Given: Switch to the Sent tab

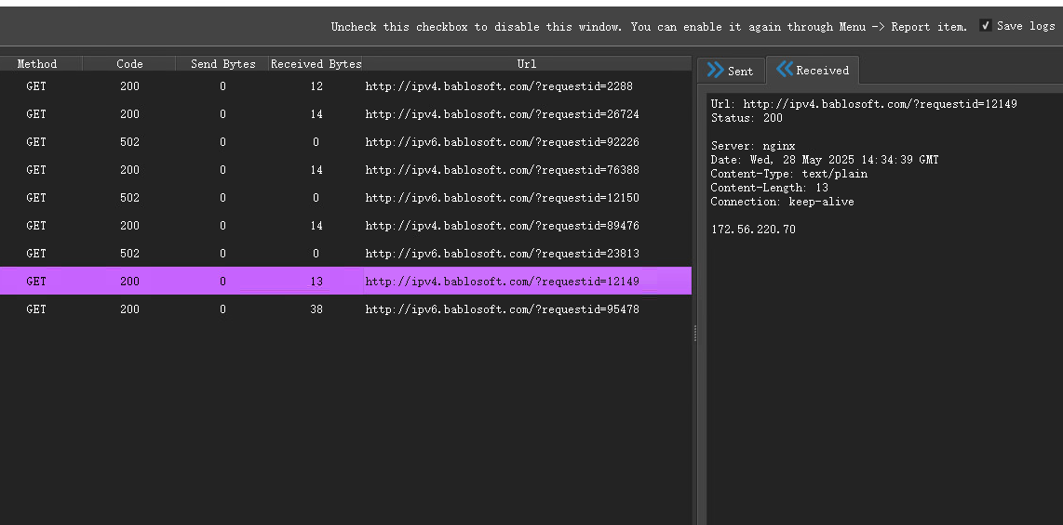Looking at the screenshot, I should pyautogui.click(x=731, y=71).
